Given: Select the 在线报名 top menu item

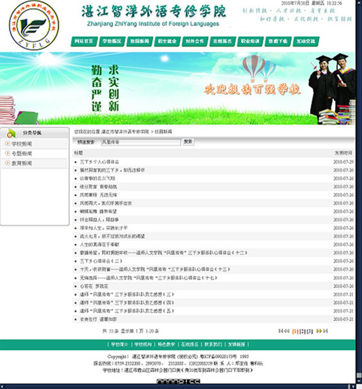Looking at the screenshot, I should [223, 42].
